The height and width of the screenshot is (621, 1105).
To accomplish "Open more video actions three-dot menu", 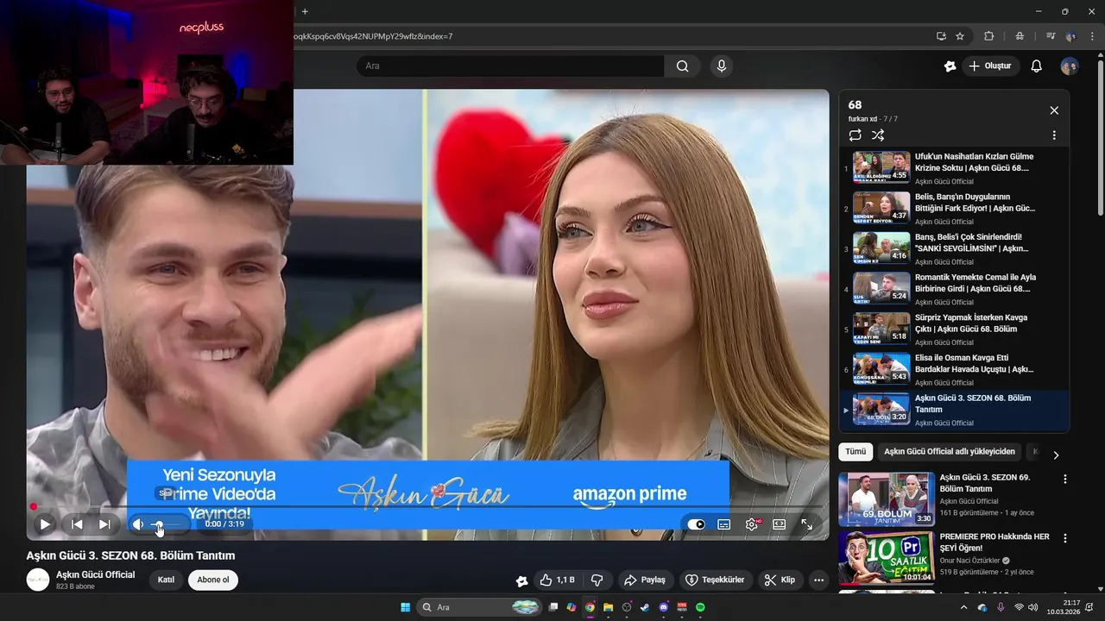I will (x=819, y=580).
